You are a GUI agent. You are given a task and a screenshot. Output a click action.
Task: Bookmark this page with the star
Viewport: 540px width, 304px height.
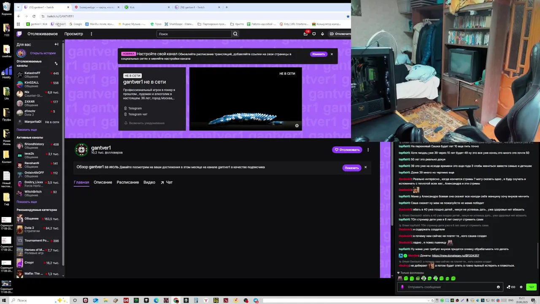click(x=348, y=16)
